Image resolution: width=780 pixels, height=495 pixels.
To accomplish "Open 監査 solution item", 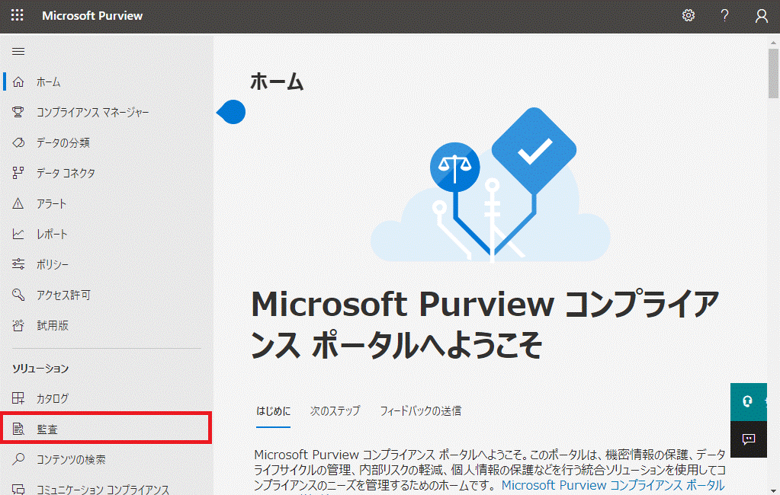I will pos(107,429).
